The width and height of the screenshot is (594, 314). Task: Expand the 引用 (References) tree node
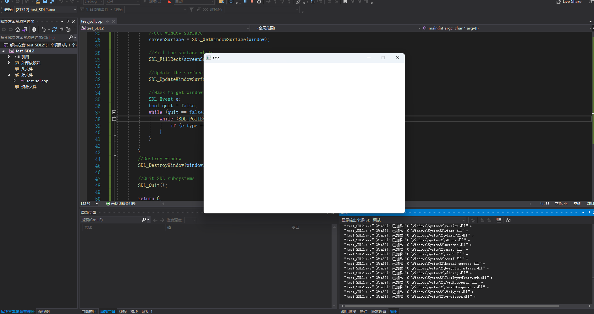9,57
